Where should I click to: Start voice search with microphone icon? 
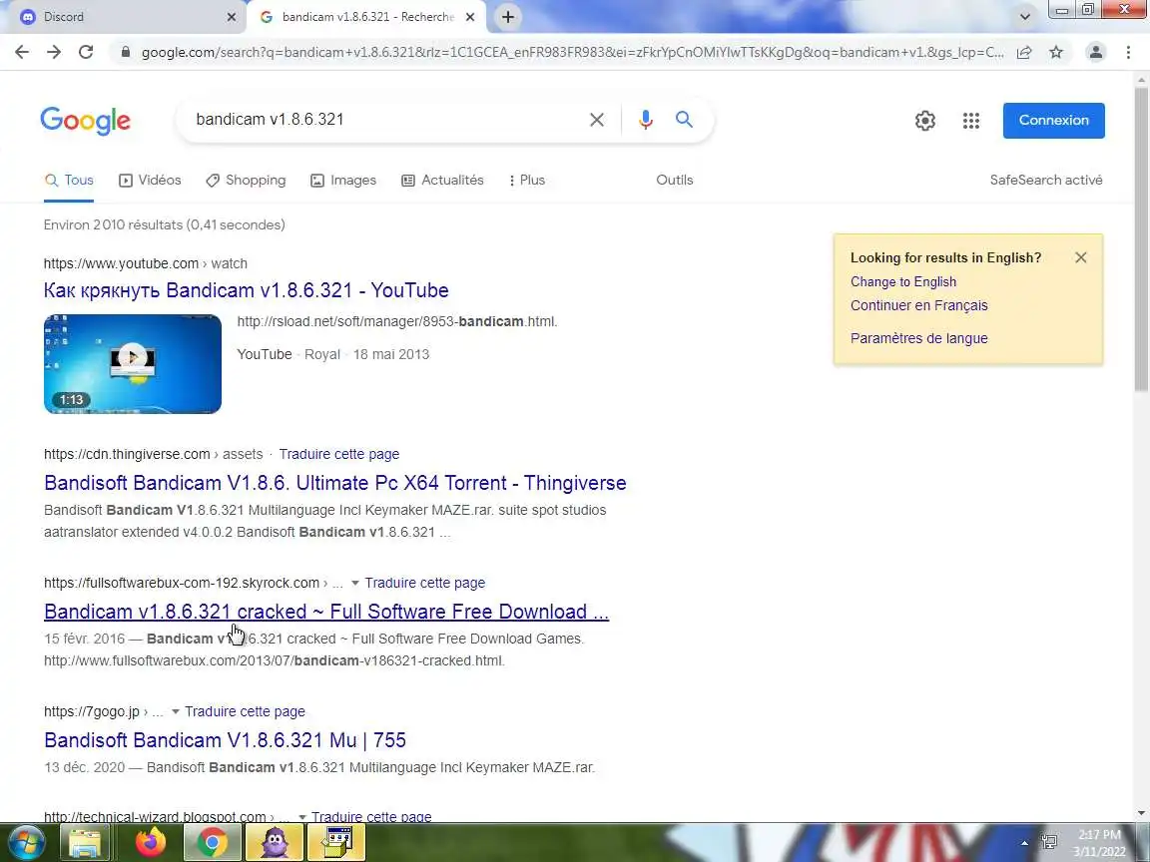tap(646, 120)
